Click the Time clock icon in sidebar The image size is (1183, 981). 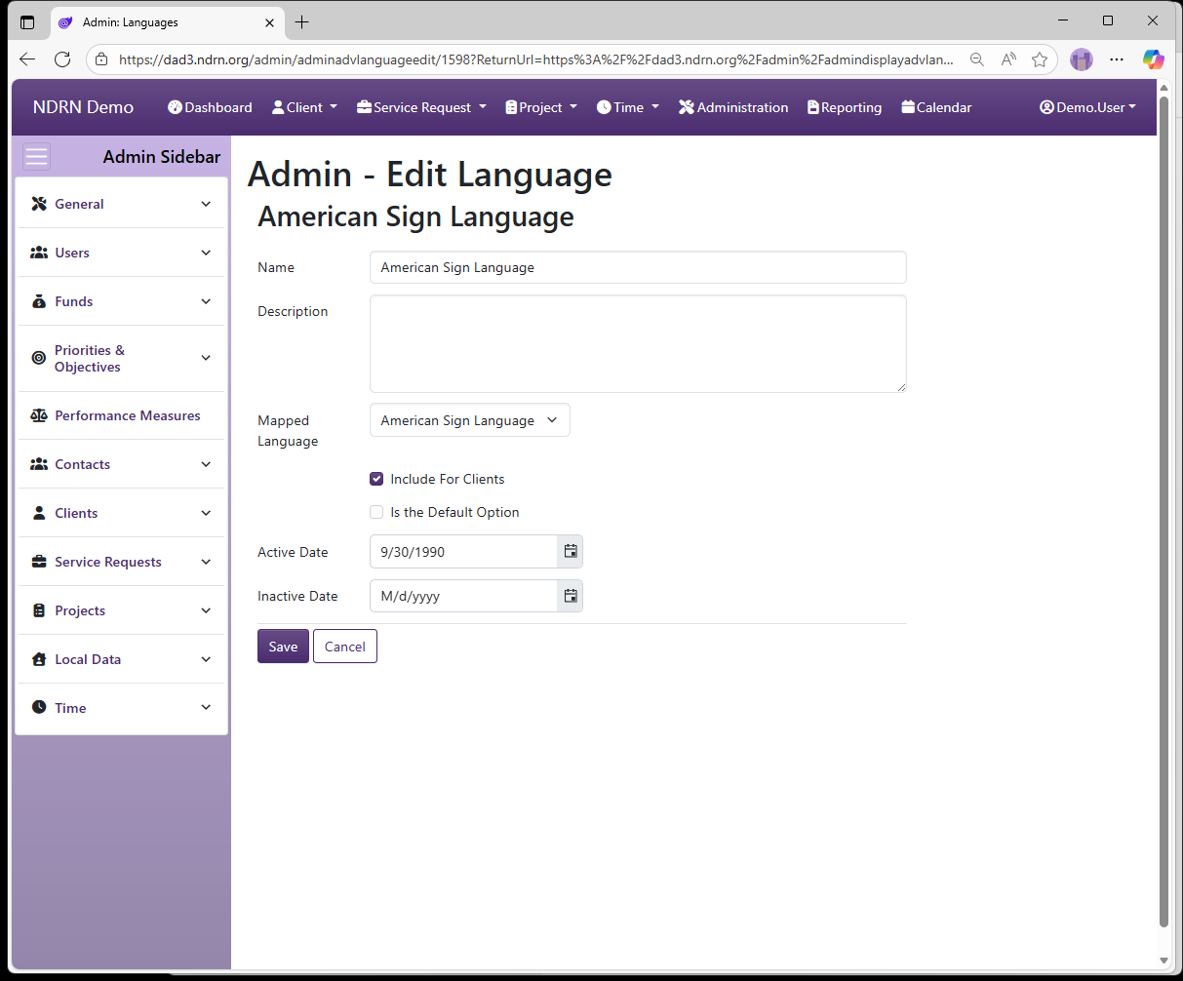point(39,707)
